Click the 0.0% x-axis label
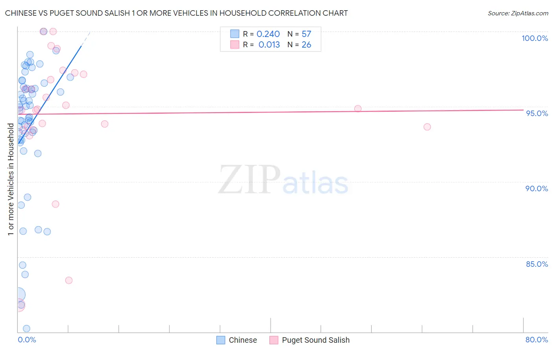This screenshot has width=553, height=351. [x=27, y=340]
